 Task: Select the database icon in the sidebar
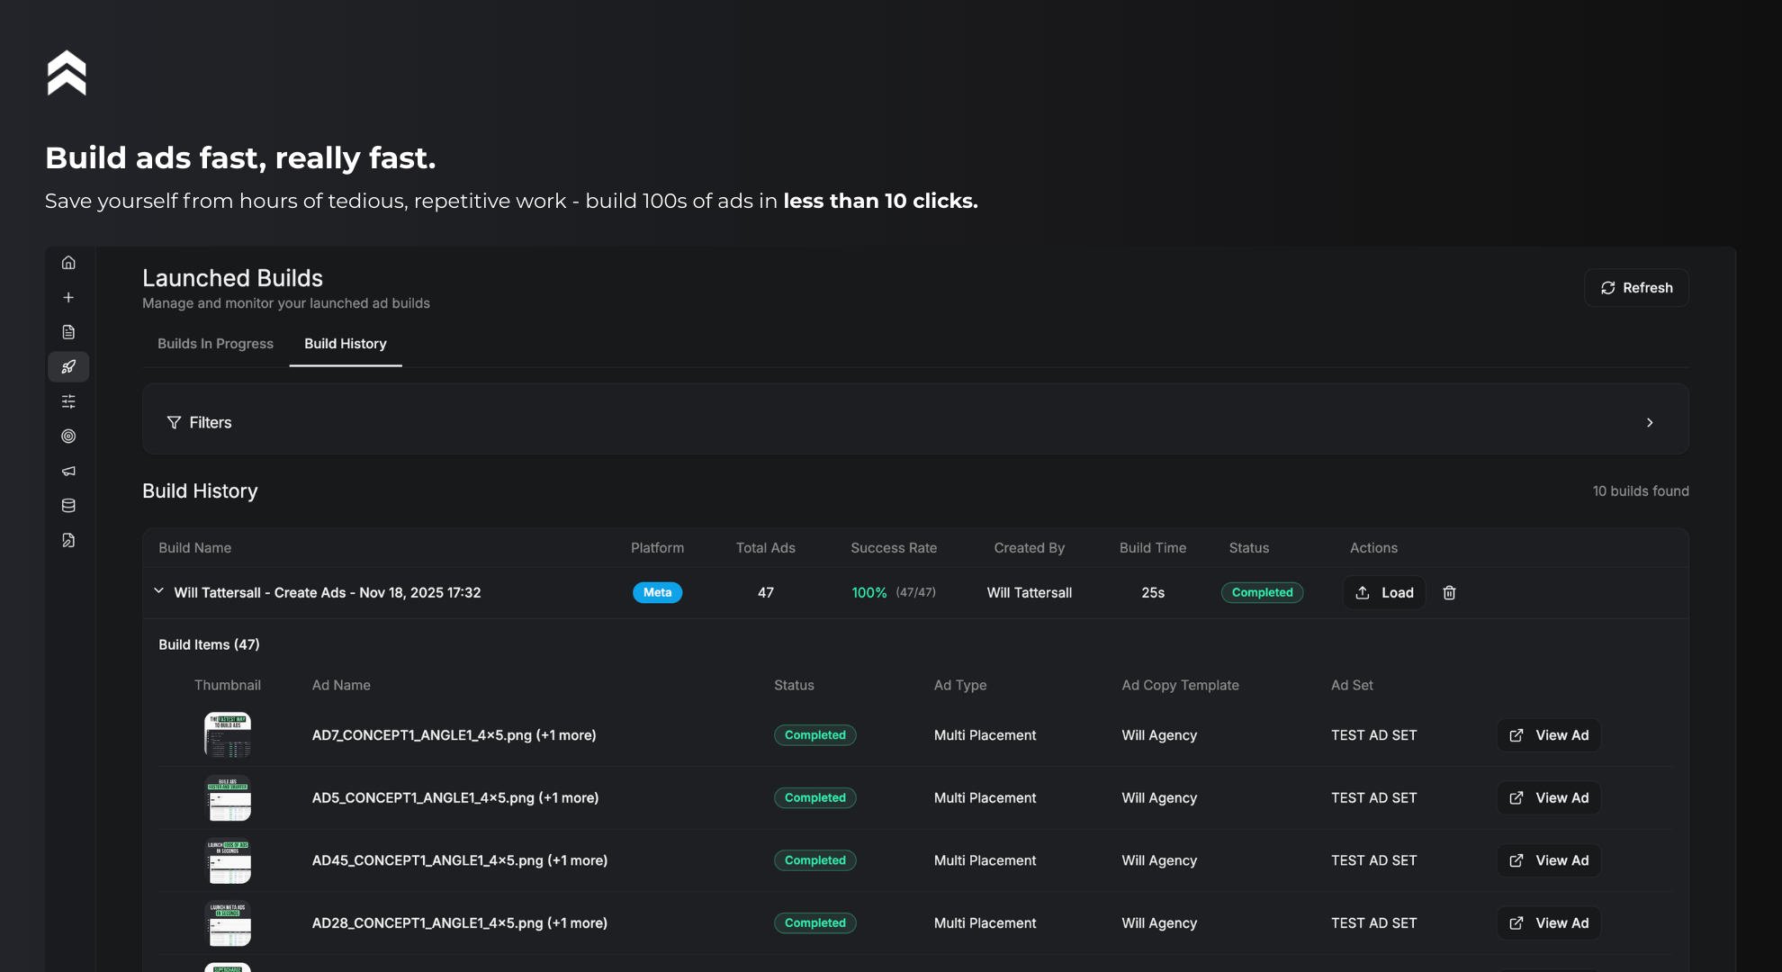coord(67,505)
